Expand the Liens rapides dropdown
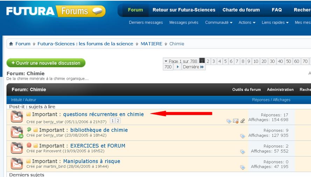311x177 pixels. click(275, 22)
